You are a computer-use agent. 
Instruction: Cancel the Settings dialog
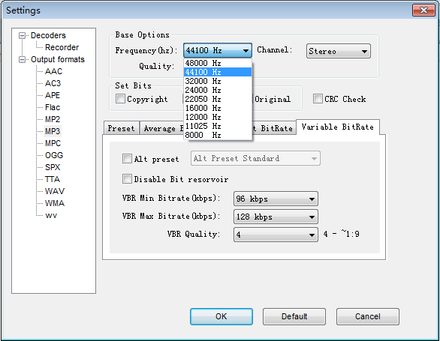368,316
